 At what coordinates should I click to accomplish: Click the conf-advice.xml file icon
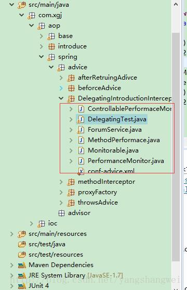pyautogui.click(x=81, y=171)
